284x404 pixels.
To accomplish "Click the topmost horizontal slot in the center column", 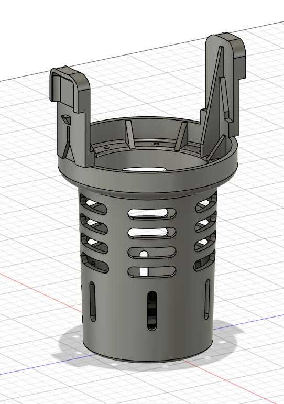I will 152,214.
